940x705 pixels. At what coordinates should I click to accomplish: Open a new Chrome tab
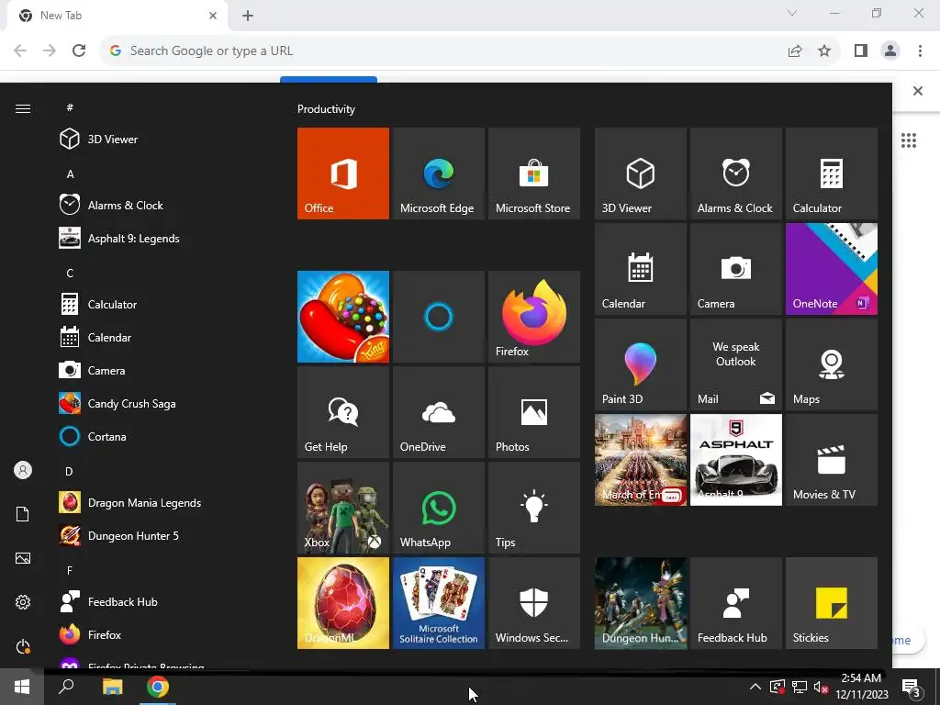click(248, 16)
